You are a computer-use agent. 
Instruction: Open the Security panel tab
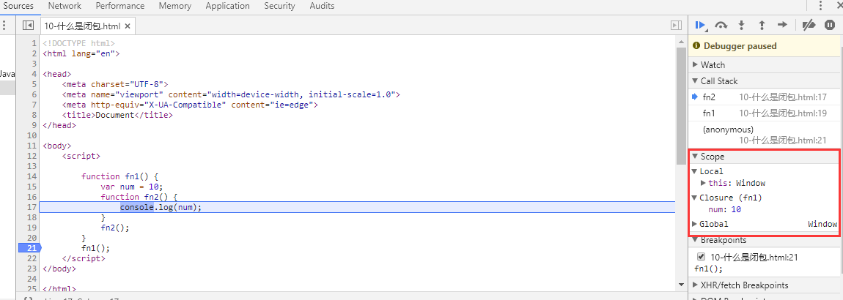[x=279, y=6]
